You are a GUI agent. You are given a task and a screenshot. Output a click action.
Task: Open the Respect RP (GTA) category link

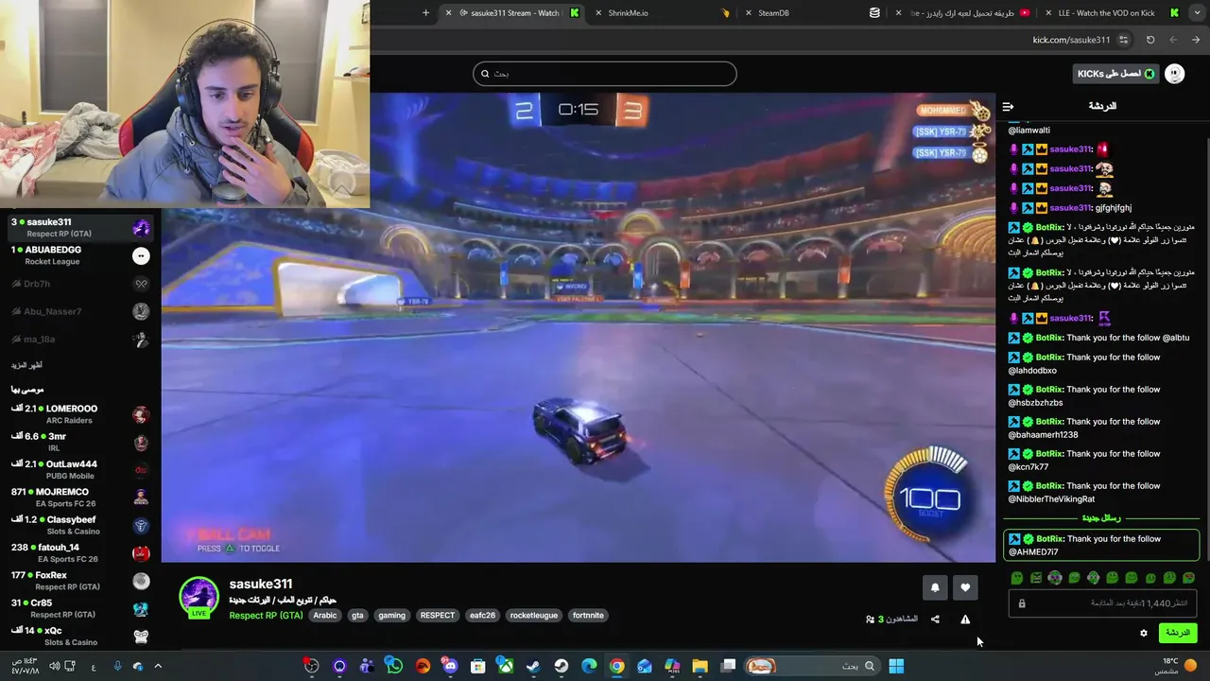point(266,616)
